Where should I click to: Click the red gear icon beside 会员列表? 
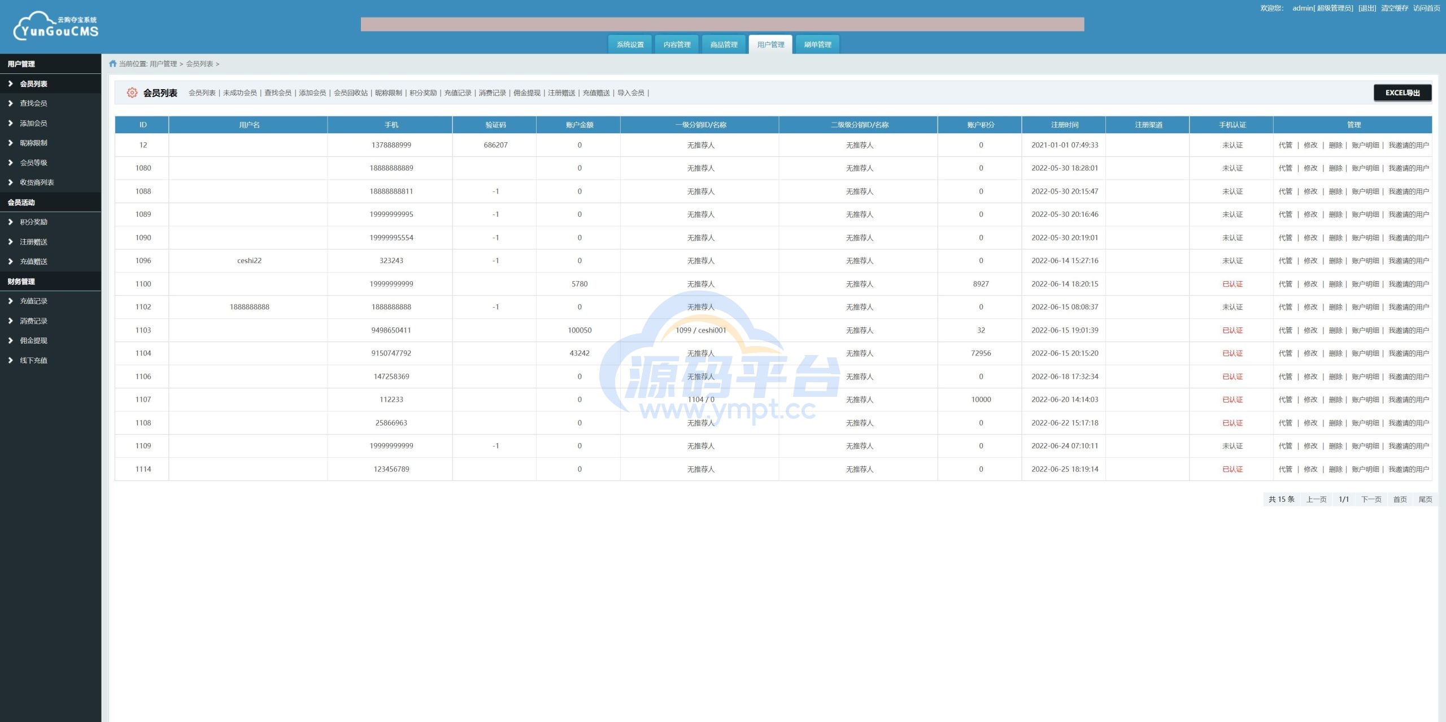point(132,93)
